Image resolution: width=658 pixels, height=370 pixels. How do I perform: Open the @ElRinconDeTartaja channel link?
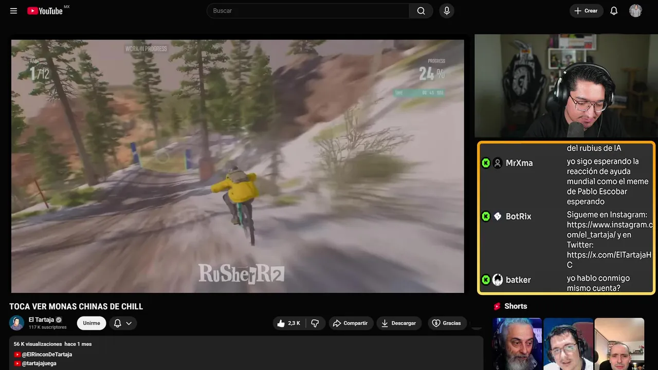coord(47,355)
